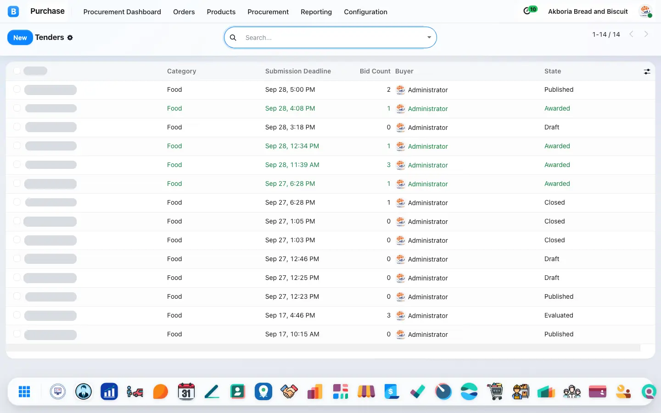Image resolution: width=661 pixels, height=413 pixels.
Task: Click the search magnifier icon
Action: [x=233, y=38]
